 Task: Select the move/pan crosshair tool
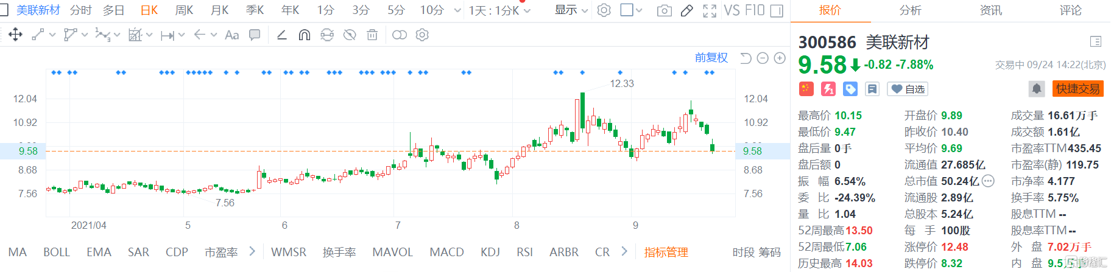15,35
